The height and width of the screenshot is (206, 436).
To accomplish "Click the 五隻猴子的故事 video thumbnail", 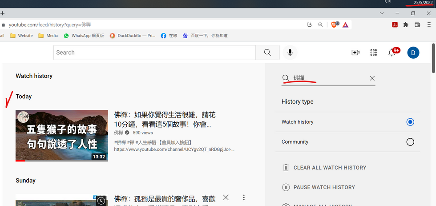I will (62, 136).
